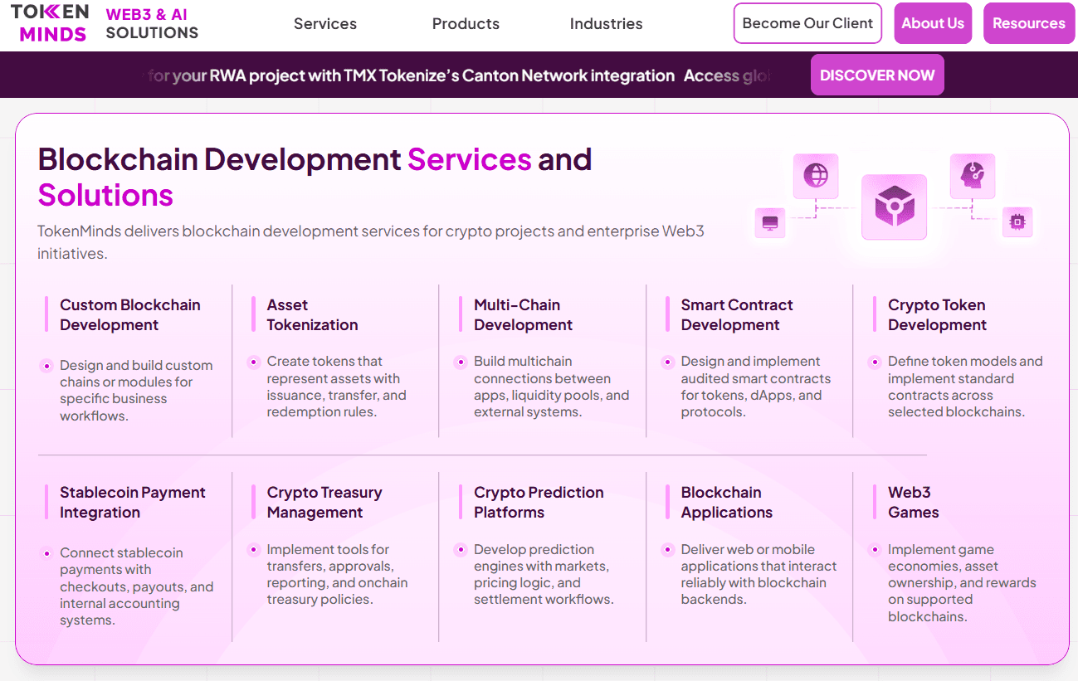Open the Industries menu
1078x681 pixels.
click(606, 24)
